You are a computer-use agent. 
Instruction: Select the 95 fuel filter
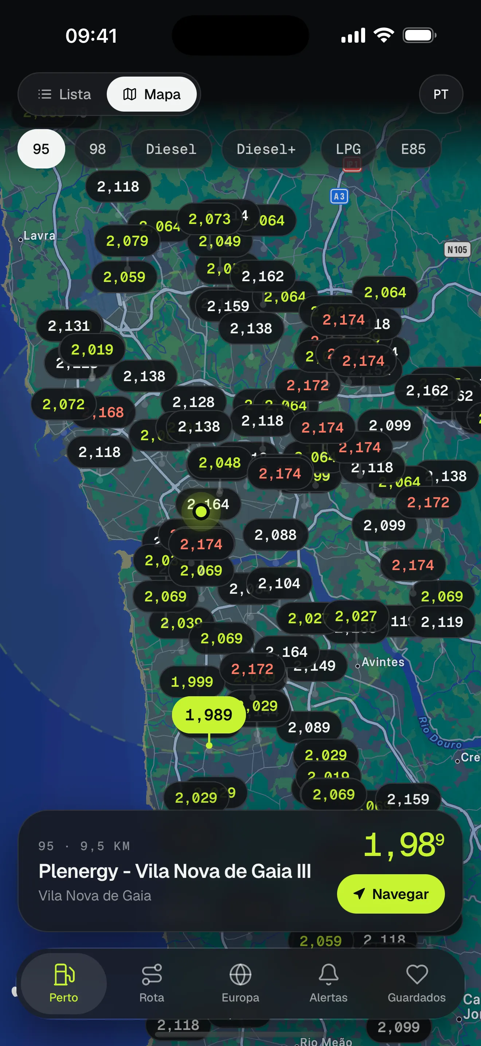[x=42, y=149]
